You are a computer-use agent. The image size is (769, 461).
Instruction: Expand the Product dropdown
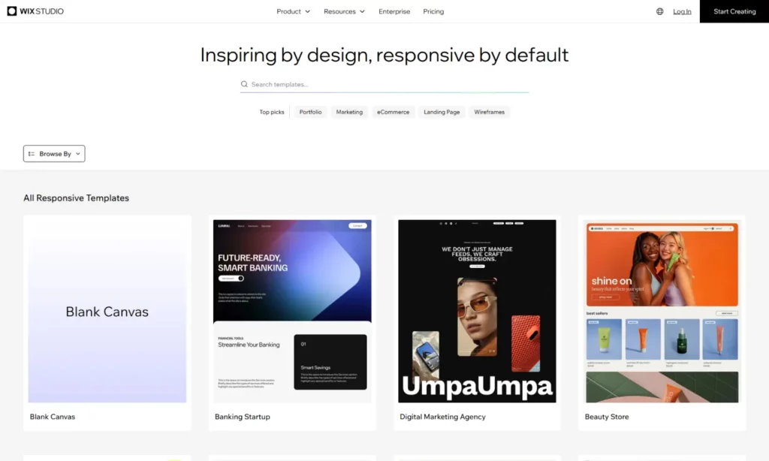pos(293,11)
